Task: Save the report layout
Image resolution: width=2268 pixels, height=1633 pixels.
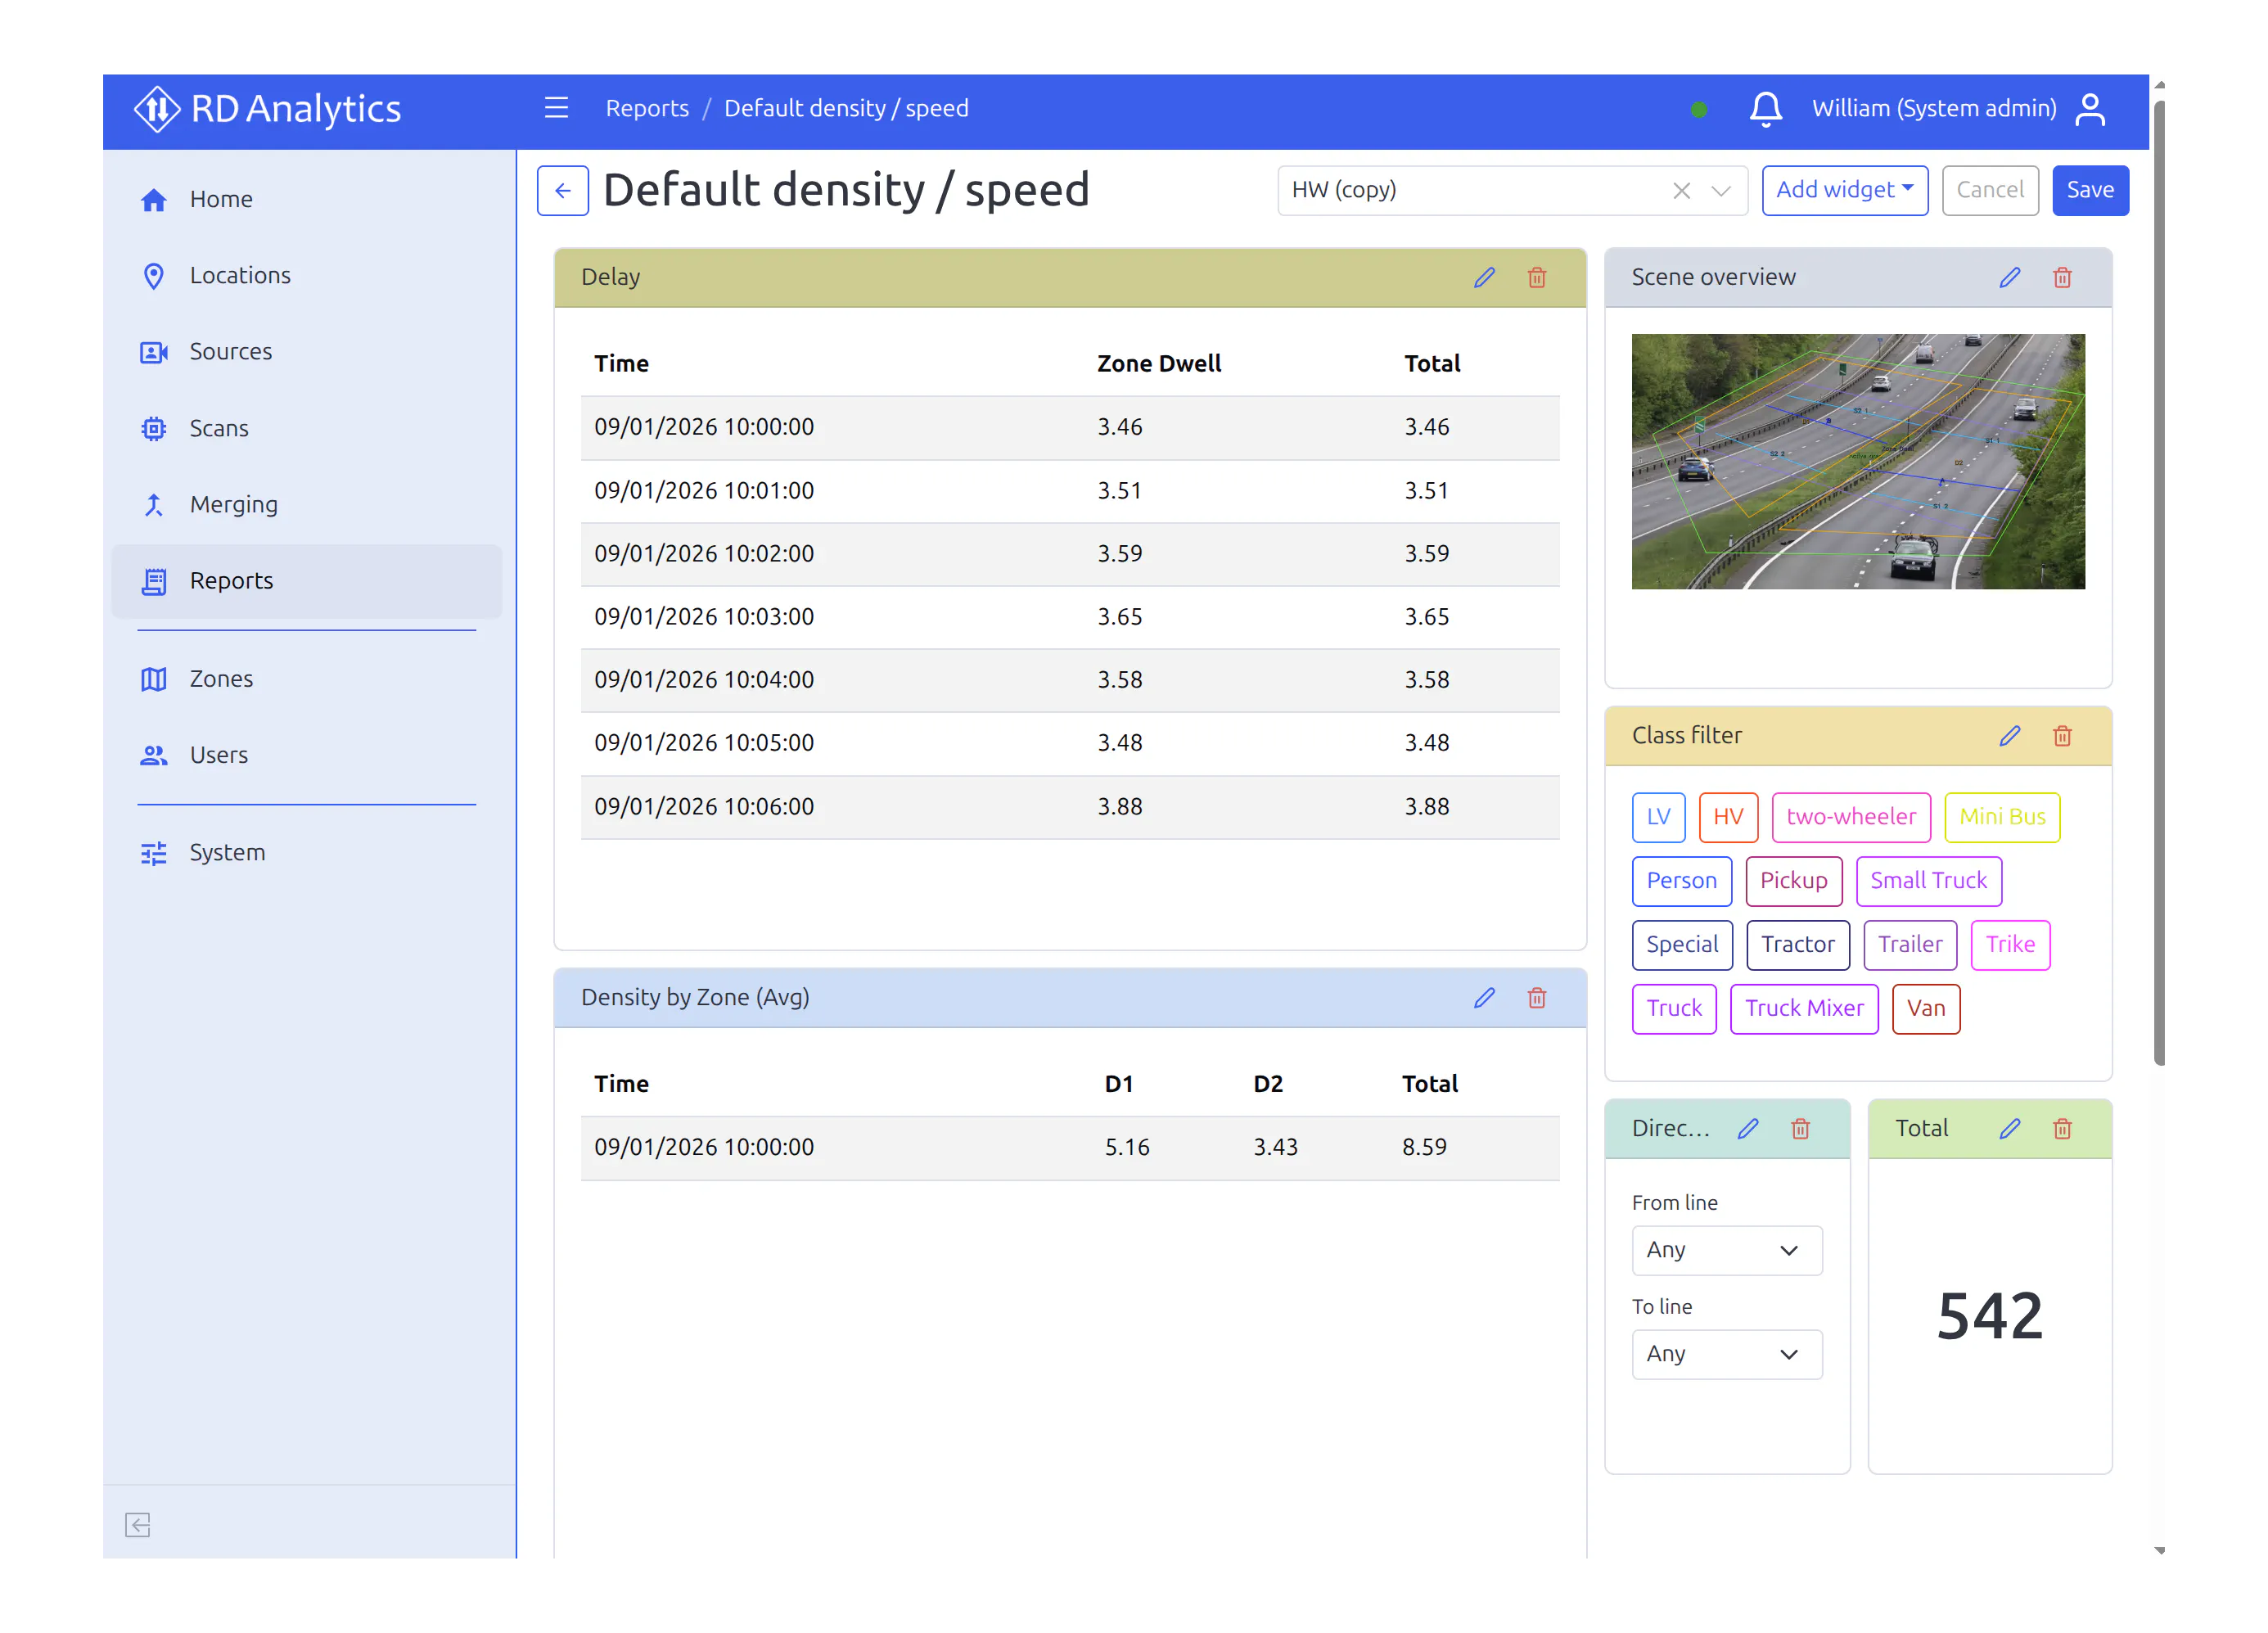Action: pos(2090,190)
